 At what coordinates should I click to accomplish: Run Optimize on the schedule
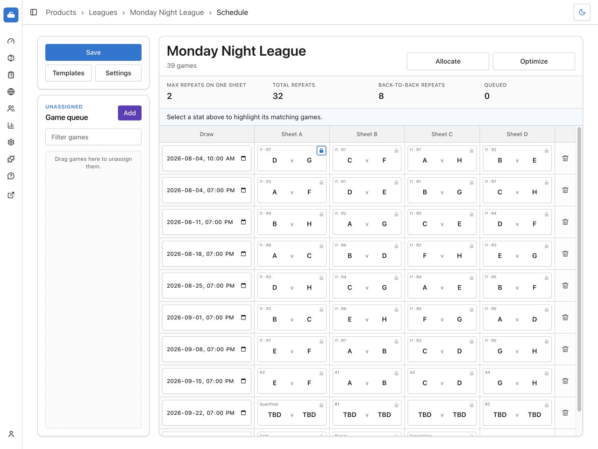534,61
